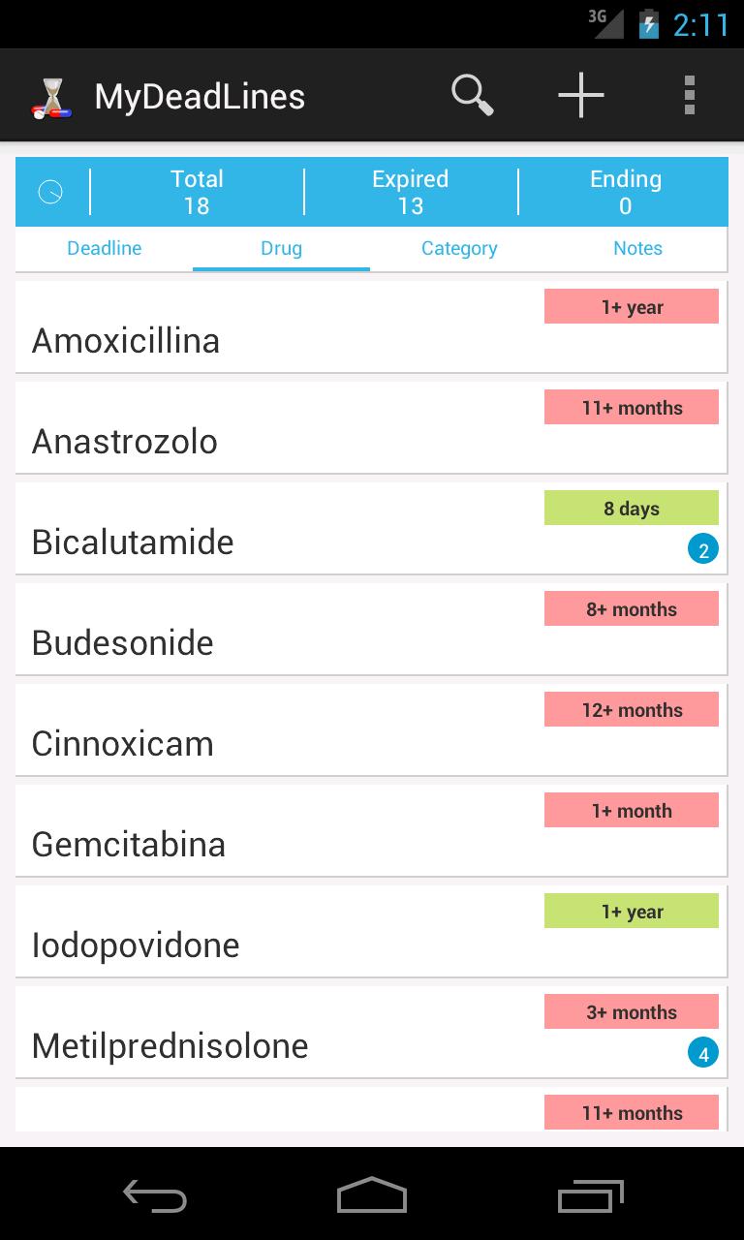
Task: Tap the Total 18 counter
Action: 197,192
